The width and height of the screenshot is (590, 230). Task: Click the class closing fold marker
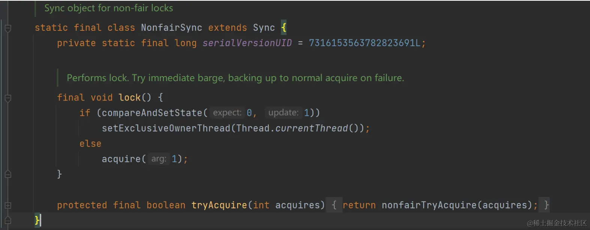coord(8,220)
